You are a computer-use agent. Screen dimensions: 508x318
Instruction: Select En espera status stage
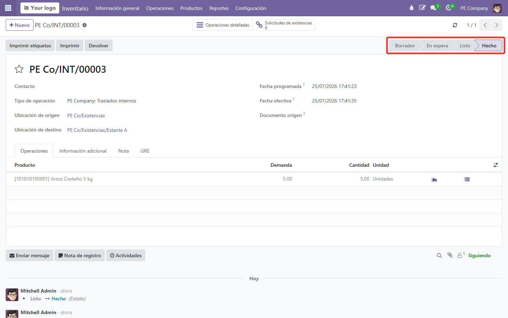click(x=437, y=46)
